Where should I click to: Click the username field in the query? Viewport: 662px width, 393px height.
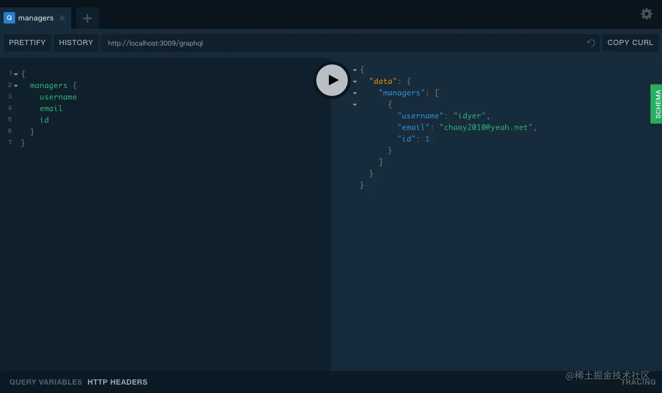[58, 97]
